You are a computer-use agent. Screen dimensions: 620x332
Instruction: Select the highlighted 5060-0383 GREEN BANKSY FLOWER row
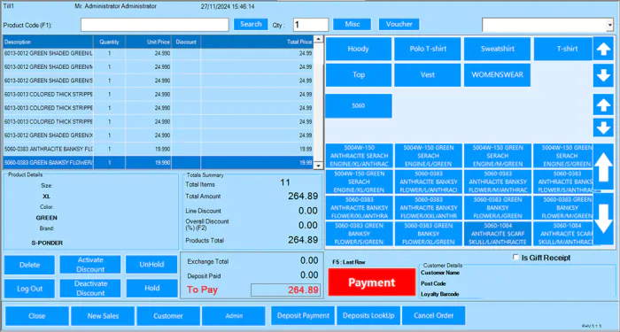(159, 162)
